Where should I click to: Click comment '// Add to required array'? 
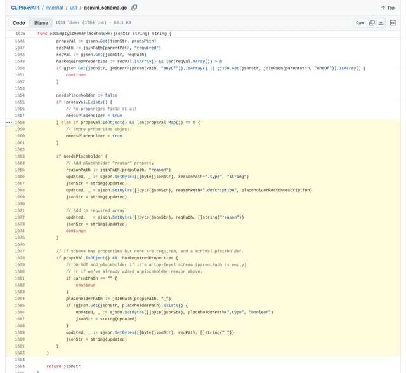click(95, 210)
